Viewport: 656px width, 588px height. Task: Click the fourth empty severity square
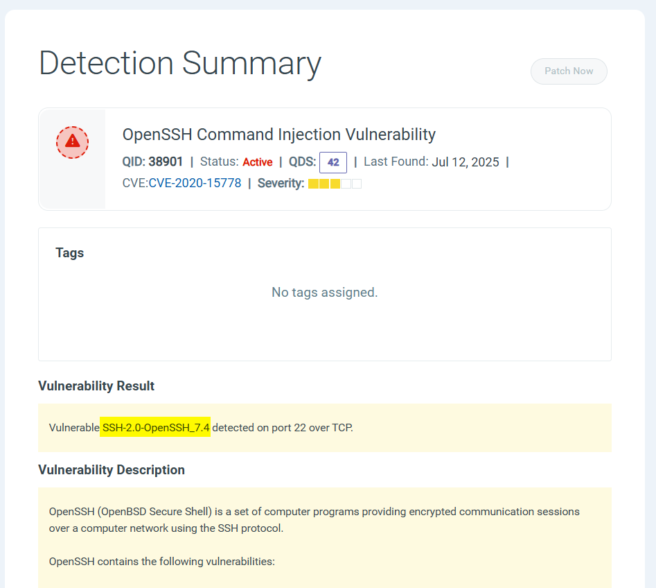click(x=346, y=184)
